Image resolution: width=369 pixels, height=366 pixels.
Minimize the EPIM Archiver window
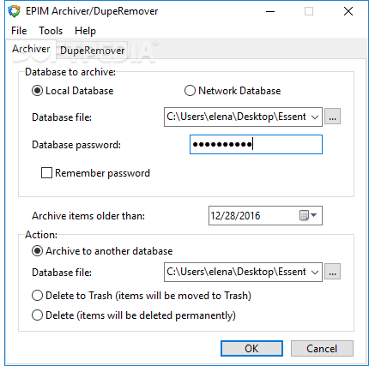coord(270,11)
